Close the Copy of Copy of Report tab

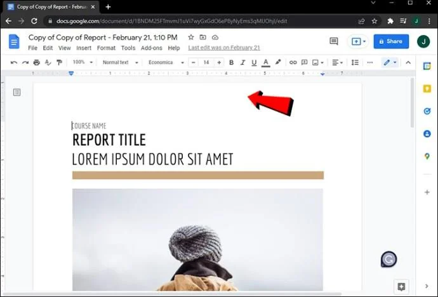point(93,7)
